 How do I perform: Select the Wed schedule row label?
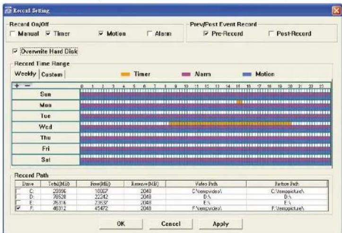[45, 127]
